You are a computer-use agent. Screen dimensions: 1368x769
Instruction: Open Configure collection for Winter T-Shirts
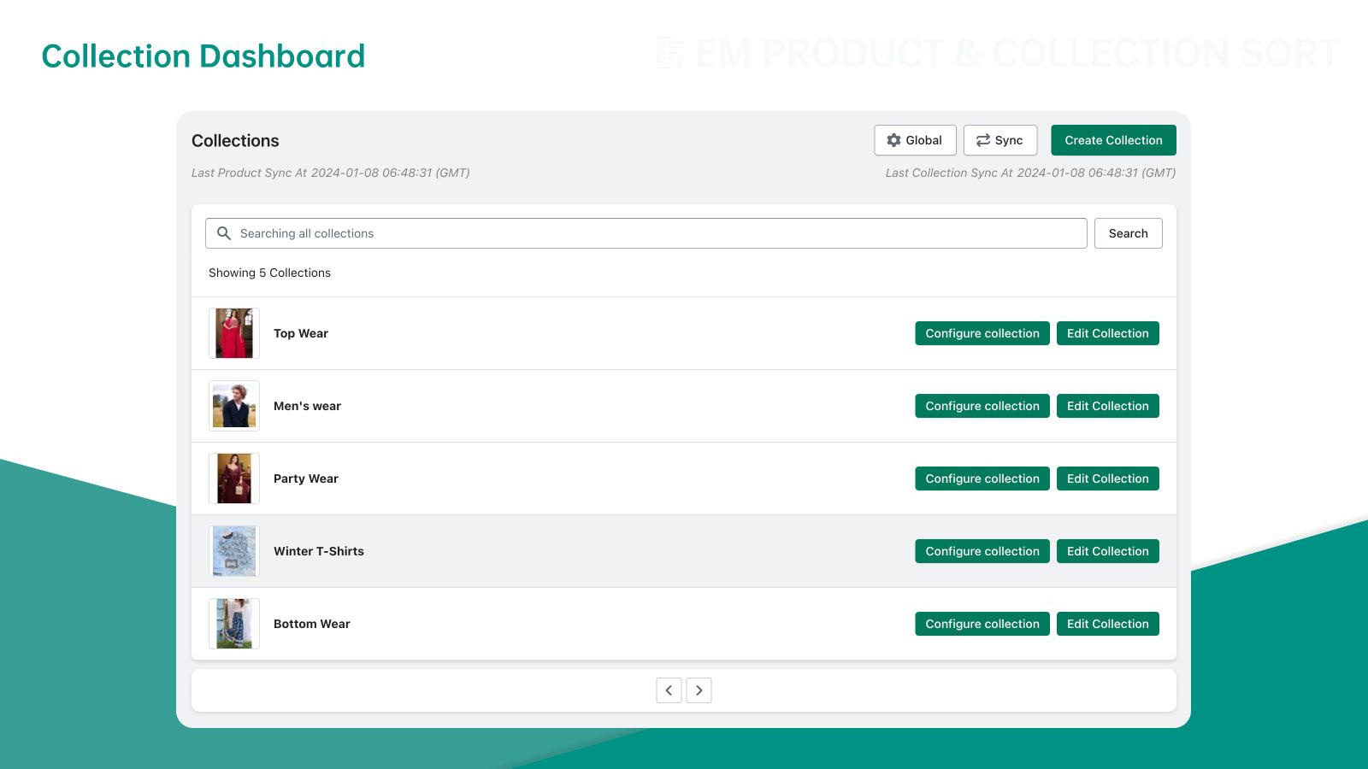click(982, 551)
